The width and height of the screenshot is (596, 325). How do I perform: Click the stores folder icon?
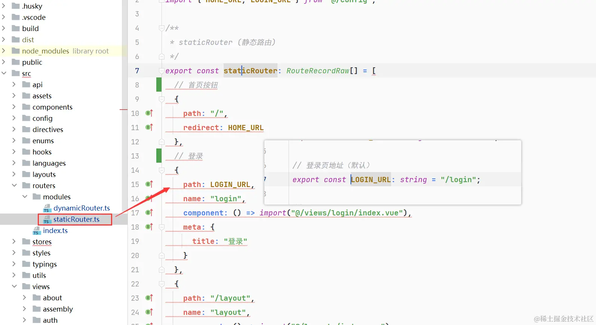pyautogui.click(x=26, y=242)
